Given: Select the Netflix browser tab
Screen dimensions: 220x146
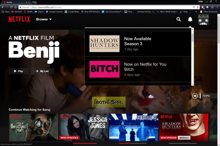Looking at the screenshot, I should point(16,2).
